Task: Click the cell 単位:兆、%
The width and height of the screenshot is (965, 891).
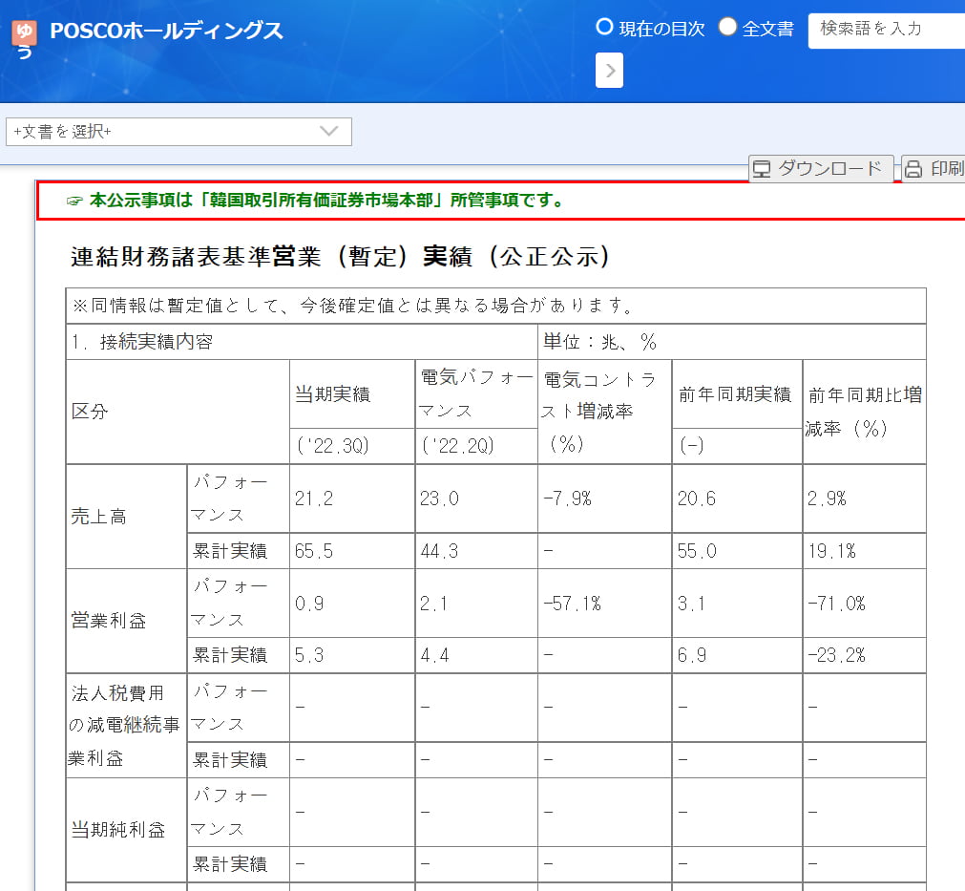Action: (x=732, y=342)
